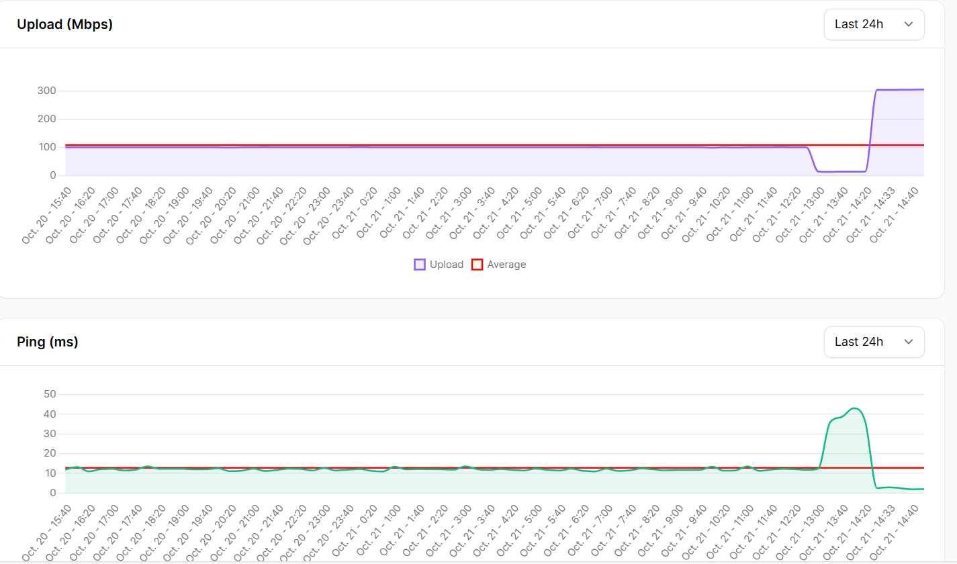Click the "Upload (Mbps)" chart heading
The height and width of the screenshot is (564, 957).
point(64,25)
